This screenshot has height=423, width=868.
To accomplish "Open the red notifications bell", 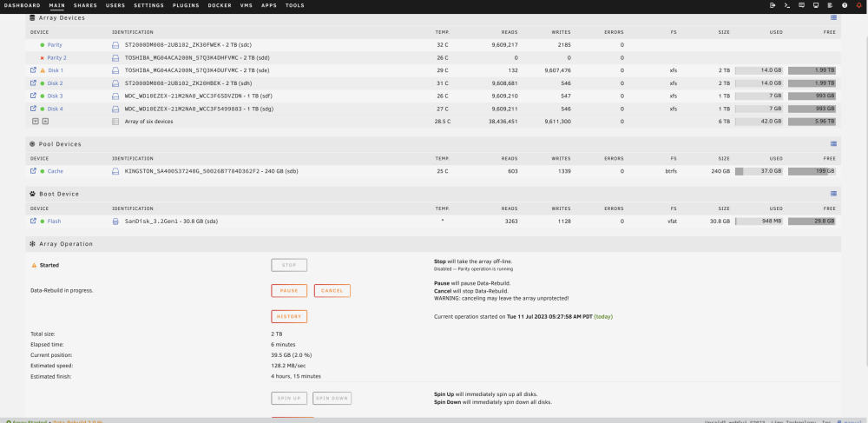I will tap(859, 5).
